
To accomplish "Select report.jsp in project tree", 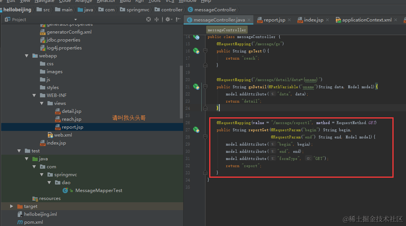I will coord(72,127).
